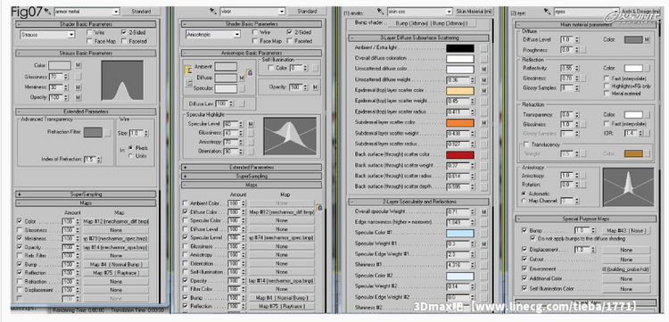This screenshot has height=322, width=669.
Task: Select Map Channel radio in Anisotropy group
Action: (x=524, y=200)
